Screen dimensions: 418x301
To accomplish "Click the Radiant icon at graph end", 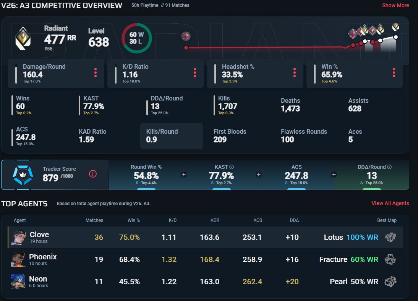I will (x=395, y=27).
